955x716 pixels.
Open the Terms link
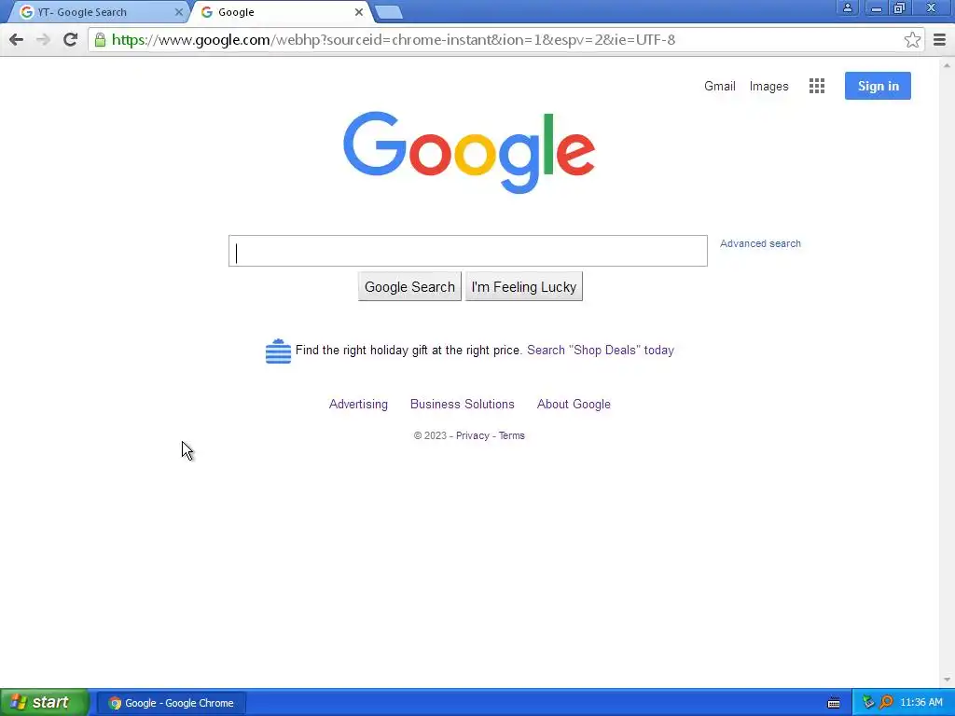tap(512, 436)
